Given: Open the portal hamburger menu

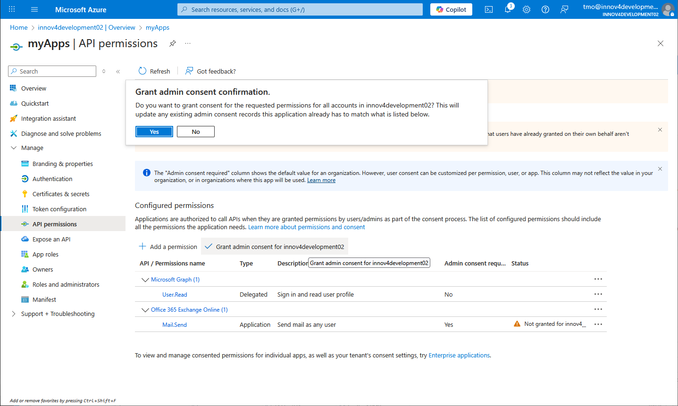Looking at the screenshot, I should [34, 9].
